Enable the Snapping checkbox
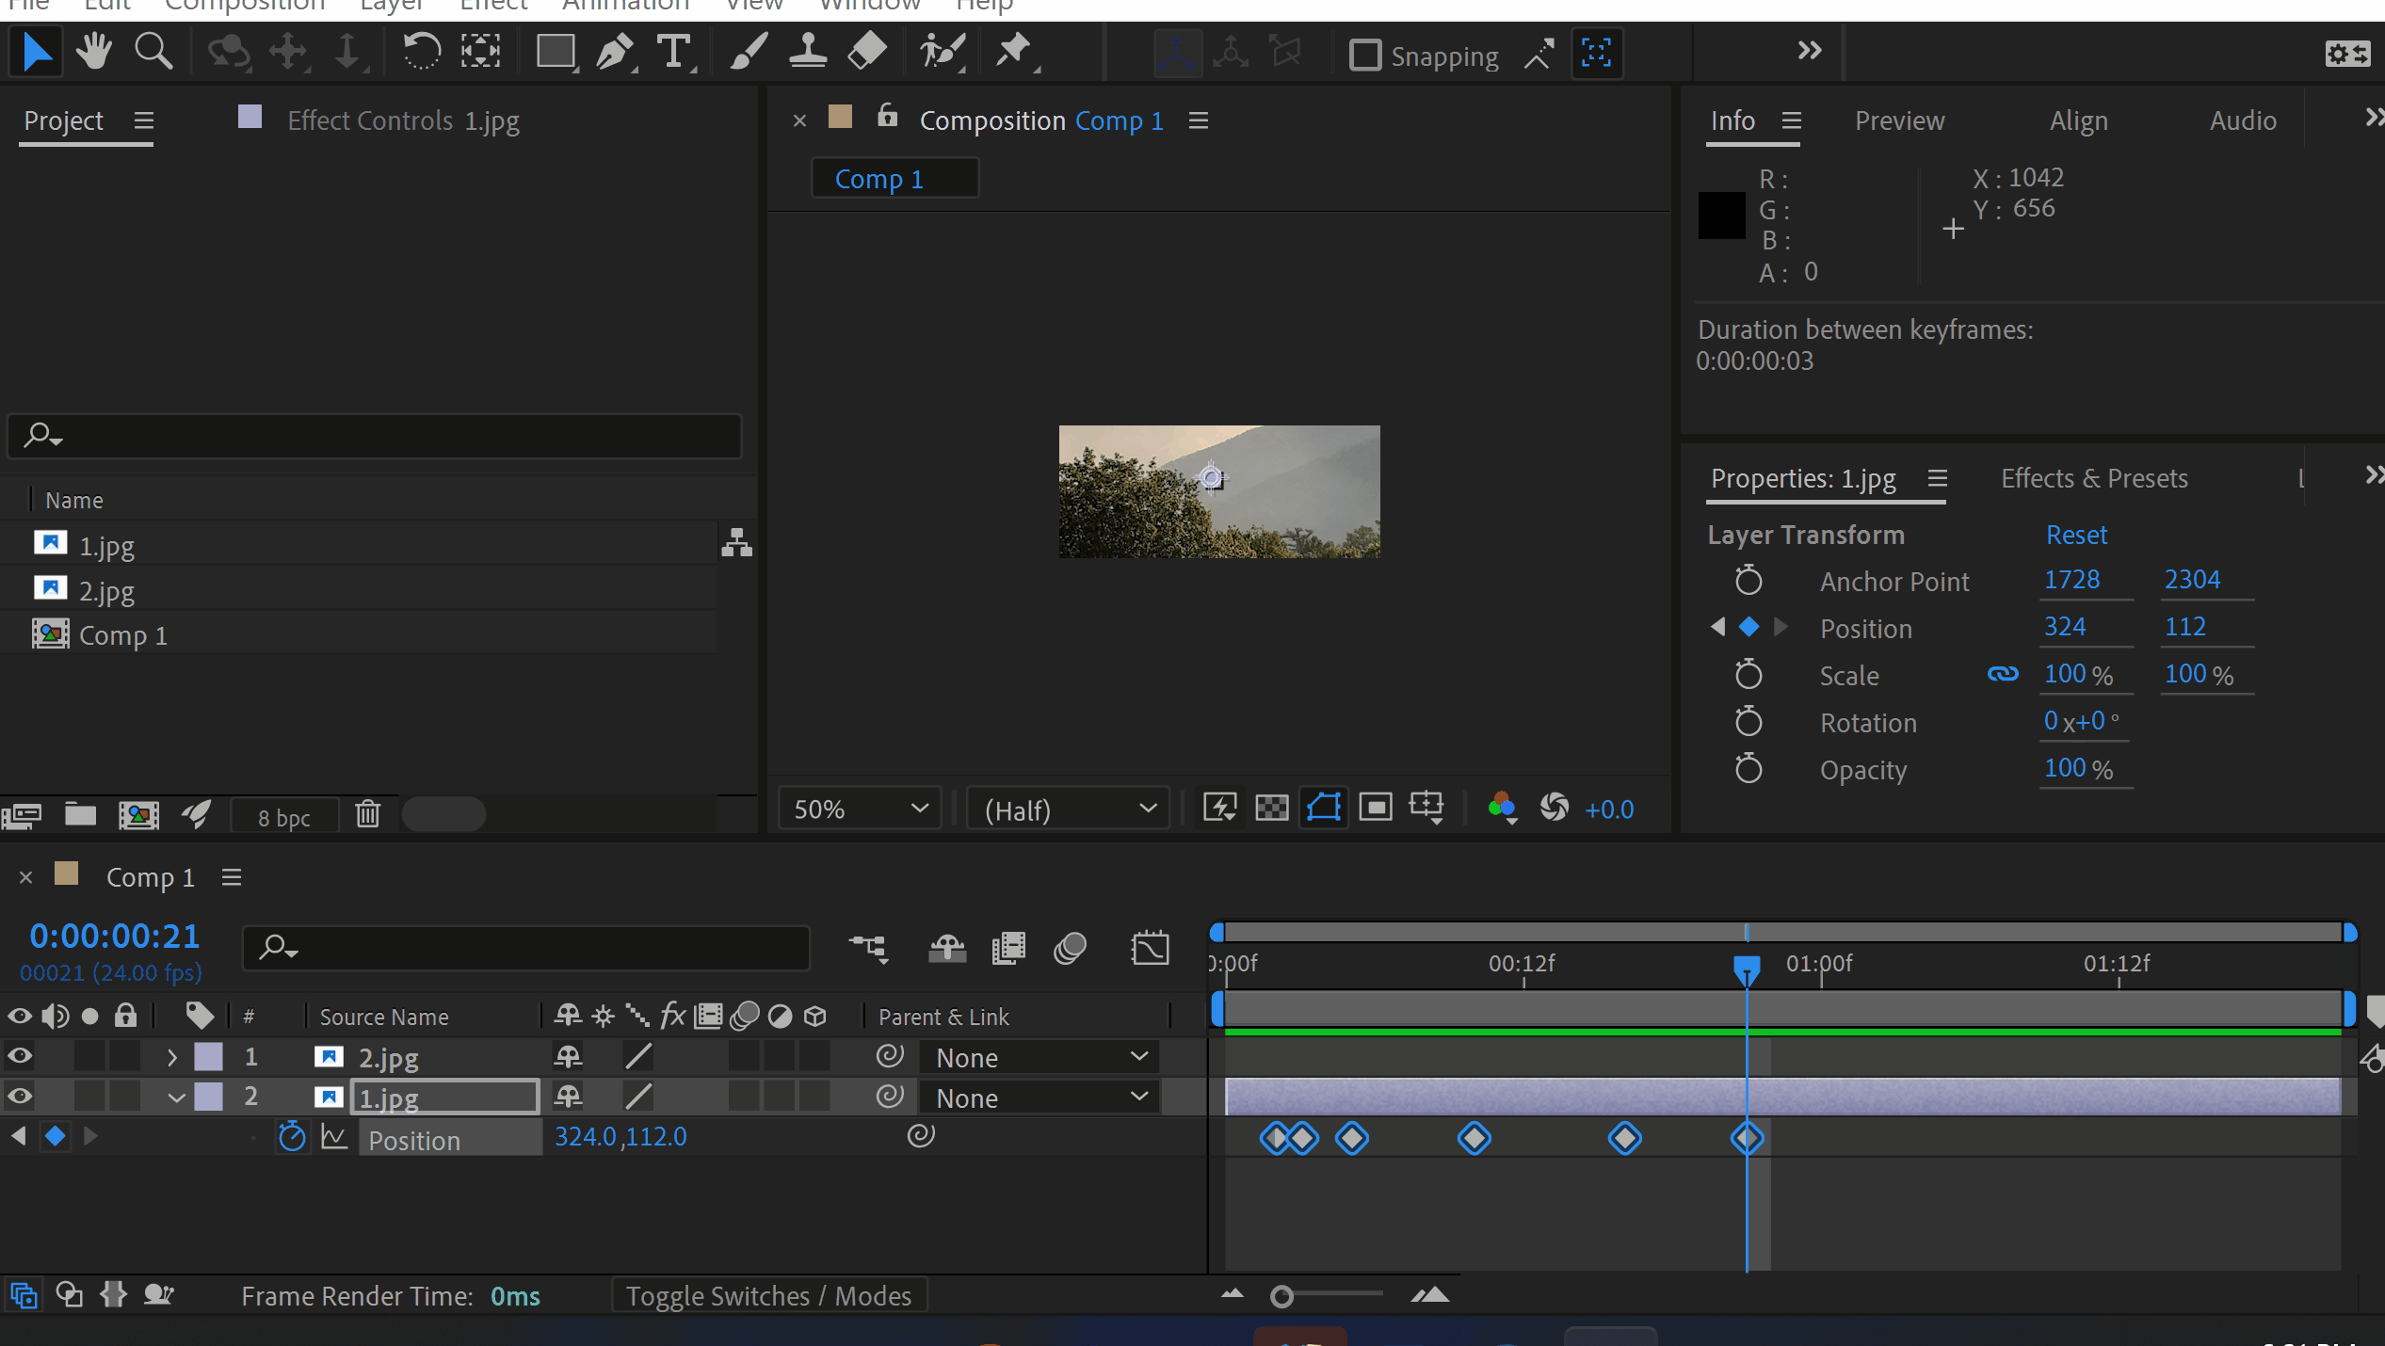The height and width of the screenshot is (1346, 2385). [x=1365, y=55]
